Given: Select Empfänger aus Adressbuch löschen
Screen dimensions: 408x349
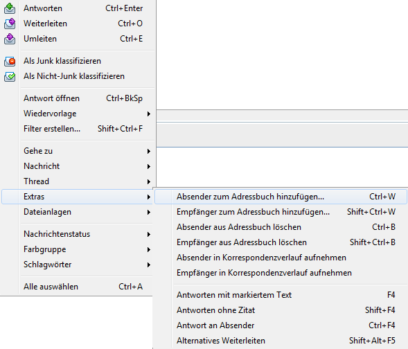Looking at the screenshot, I should point(281,242).
